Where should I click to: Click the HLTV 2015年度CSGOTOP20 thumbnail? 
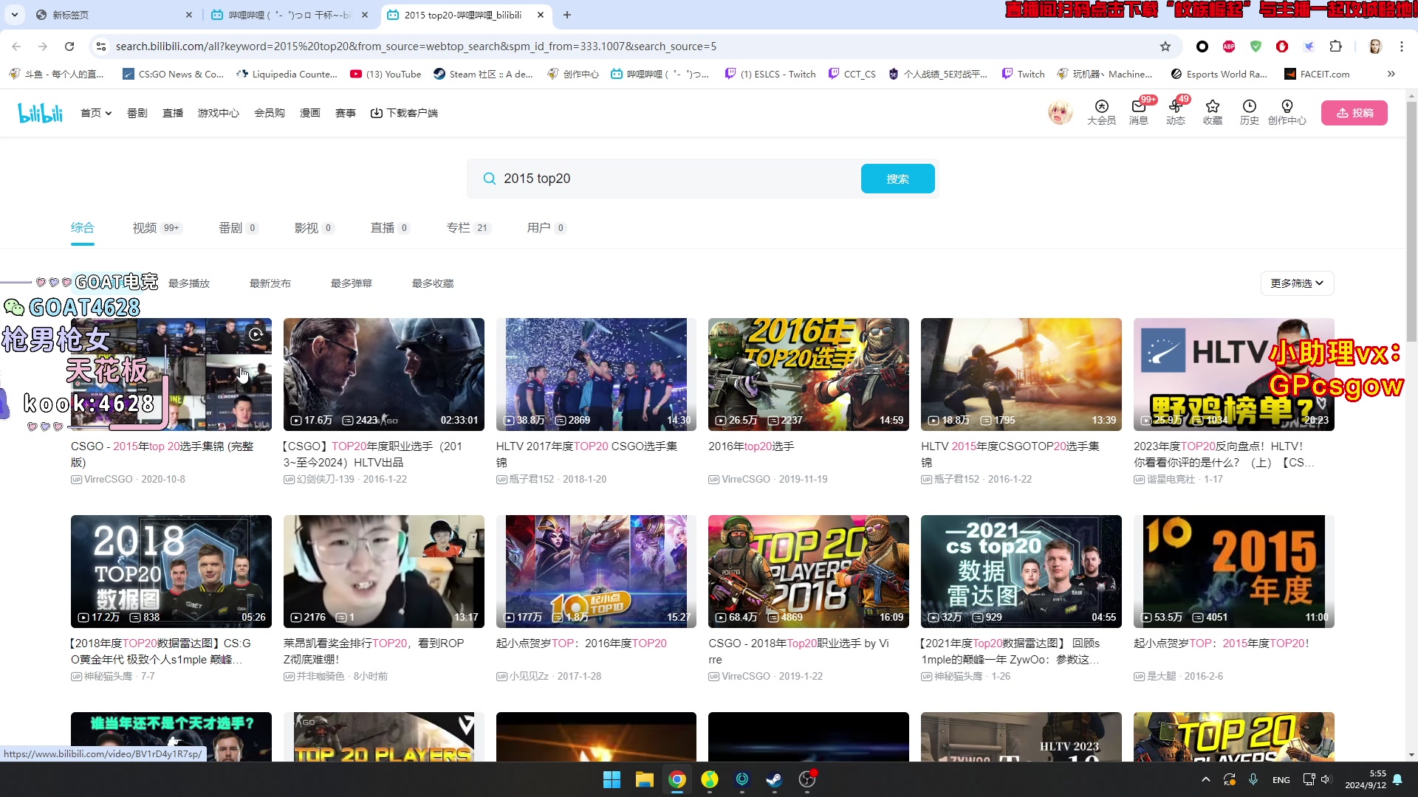click(1021, 373)
